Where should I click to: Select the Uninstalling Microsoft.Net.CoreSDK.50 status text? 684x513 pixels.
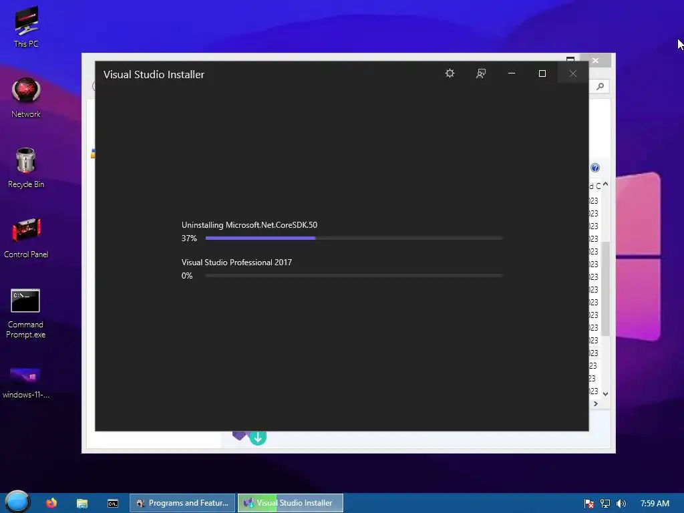pyautogui.click(x=249, y=225)
